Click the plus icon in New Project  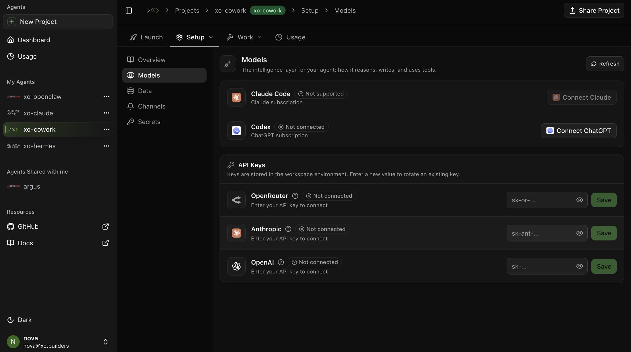(11, 22)
